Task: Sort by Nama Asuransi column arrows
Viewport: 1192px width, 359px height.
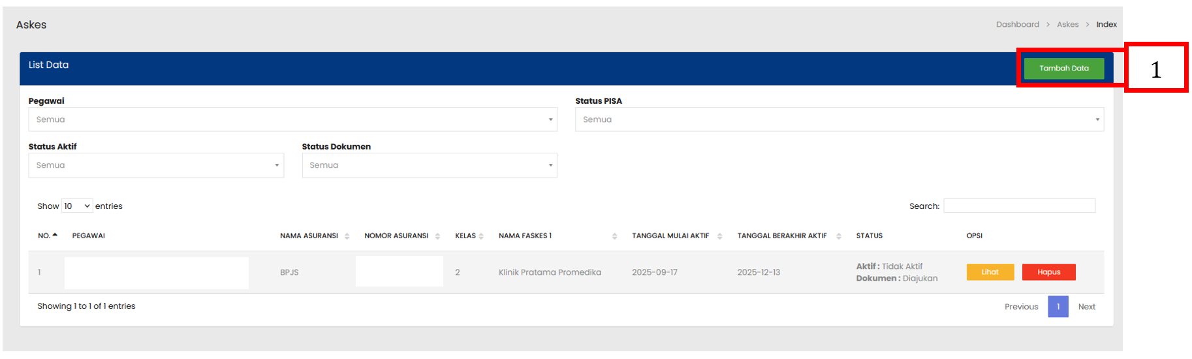Action: pyautogui.click(x=347, y=236)
